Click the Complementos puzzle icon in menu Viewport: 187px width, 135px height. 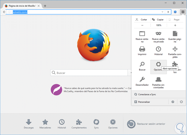[x=175, y=64]
